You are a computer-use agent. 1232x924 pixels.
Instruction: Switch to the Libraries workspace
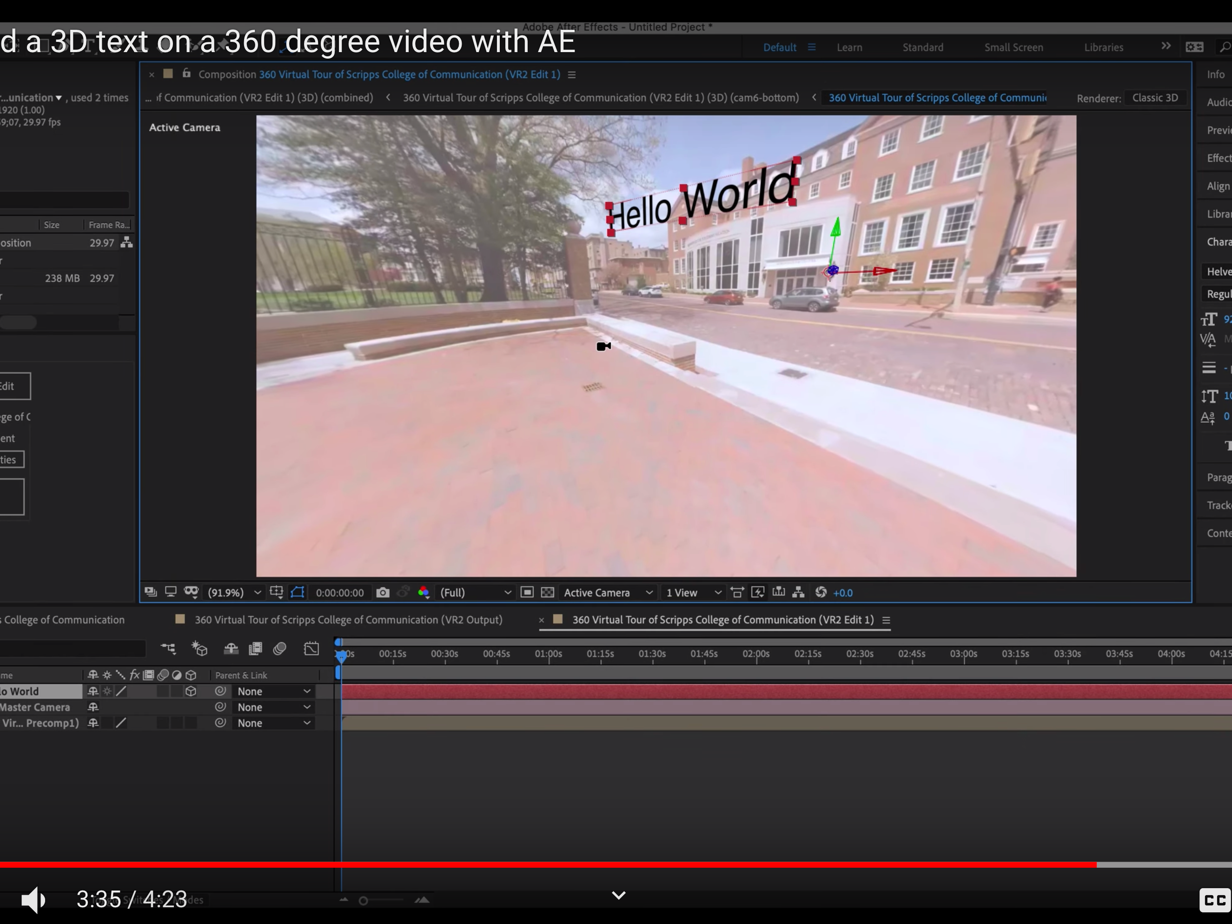1103,47
